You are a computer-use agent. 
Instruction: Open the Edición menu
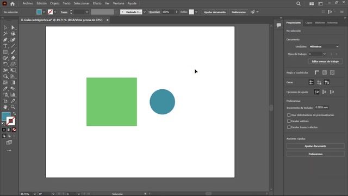(x=41, y=3)
